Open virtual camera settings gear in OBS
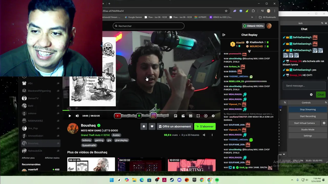 tap(324, 123)
